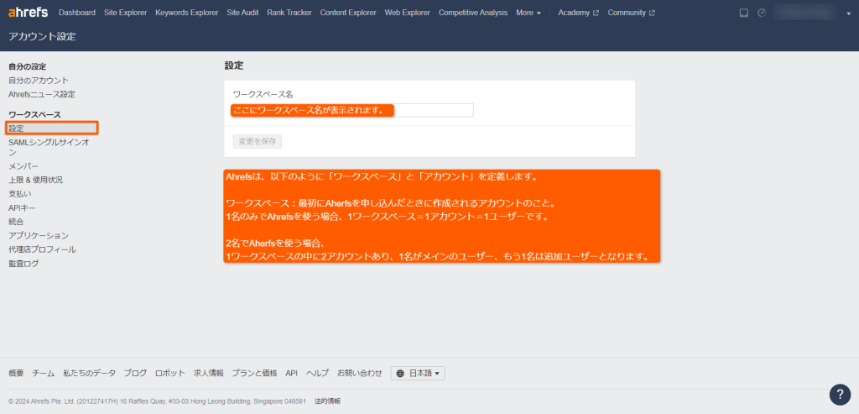
Task: Click the アカウント設定 page title
Action: (x=42, y=37)
